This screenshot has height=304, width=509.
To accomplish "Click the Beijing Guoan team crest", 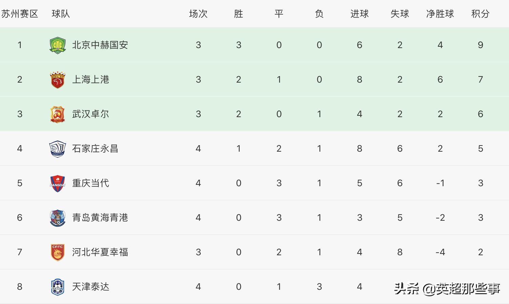I will (x=58, y=45).
